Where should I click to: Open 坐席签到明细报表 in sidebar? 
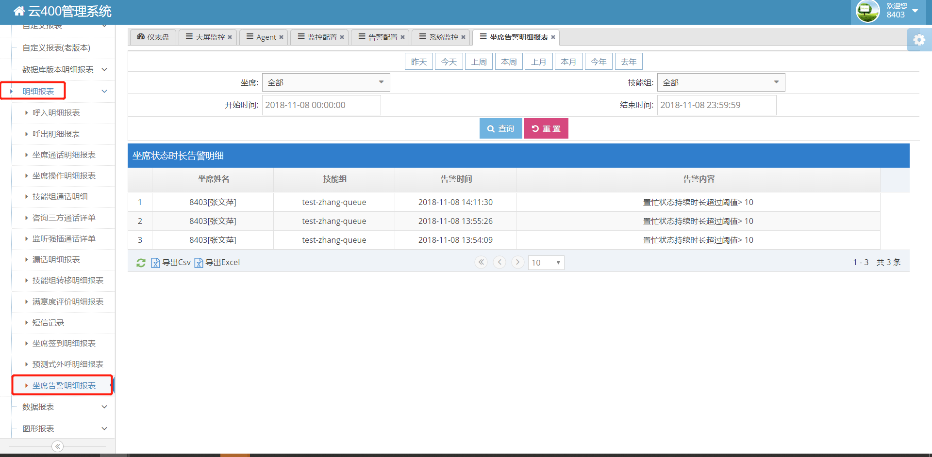click(x=64, y=344)
